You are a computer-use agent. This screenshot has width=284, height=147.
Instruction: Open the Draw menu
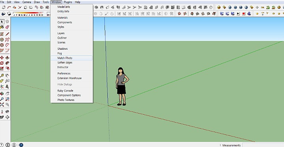[37, 2]
